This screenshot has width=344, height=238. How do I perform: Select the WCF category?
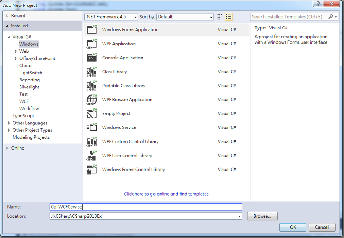(24, 101)
